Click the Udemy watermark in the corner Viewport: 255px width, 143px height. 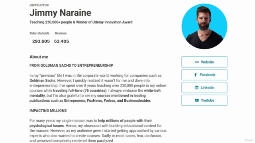[x=249, y=140]
